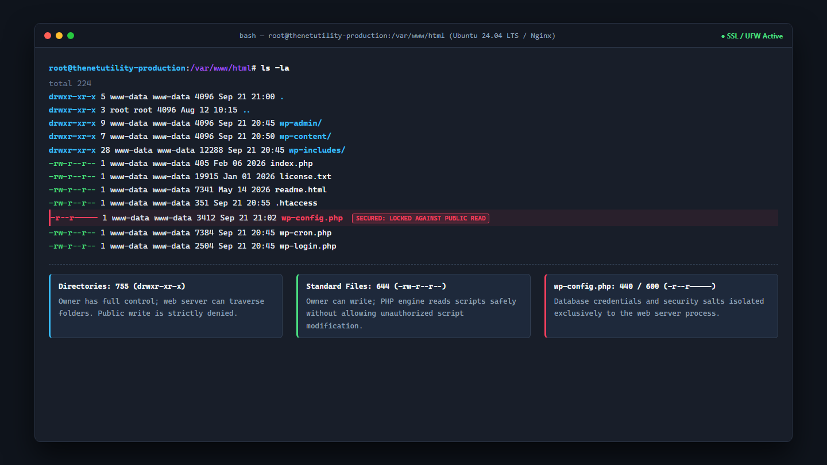Click the 'wp-config.php: 440 / 600' card heading
Screen dimensions: 827x465
[635, 286]
